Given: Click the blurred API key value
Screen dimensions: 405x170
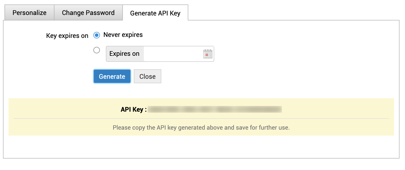Looking at the screenshot, I should [214, 109].
